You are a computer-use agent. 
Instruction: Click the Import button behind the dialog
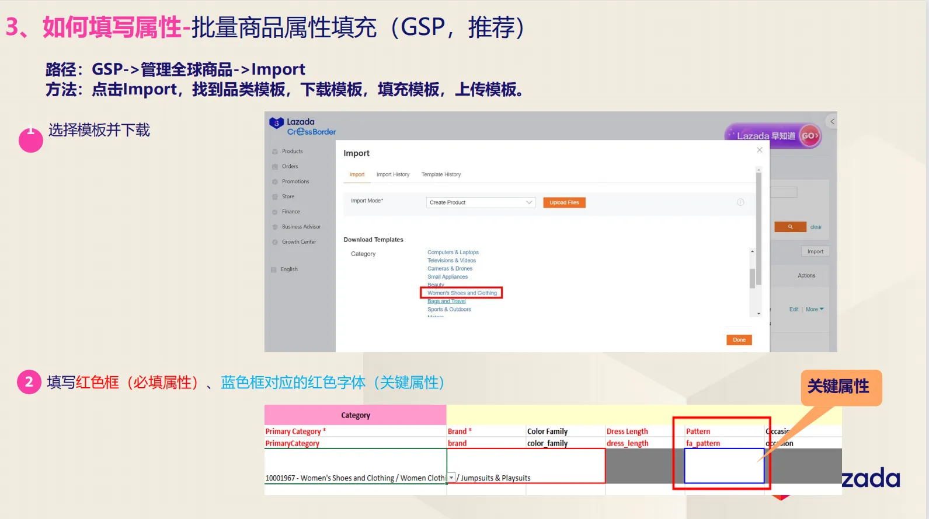(815, 251)
